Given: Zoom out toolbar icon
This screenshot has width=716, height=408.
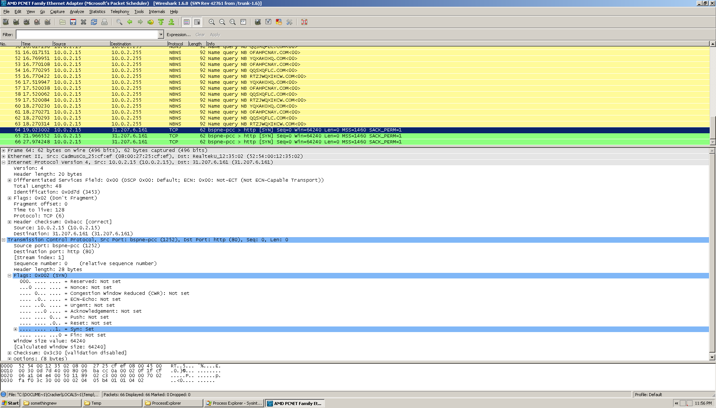Looking at the screenshot, I should [222, 22].
